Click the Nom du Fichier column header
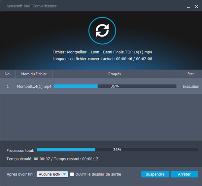The width and height of the screenshot is (202, 186). pyautogui.click(x=34, y=74)
